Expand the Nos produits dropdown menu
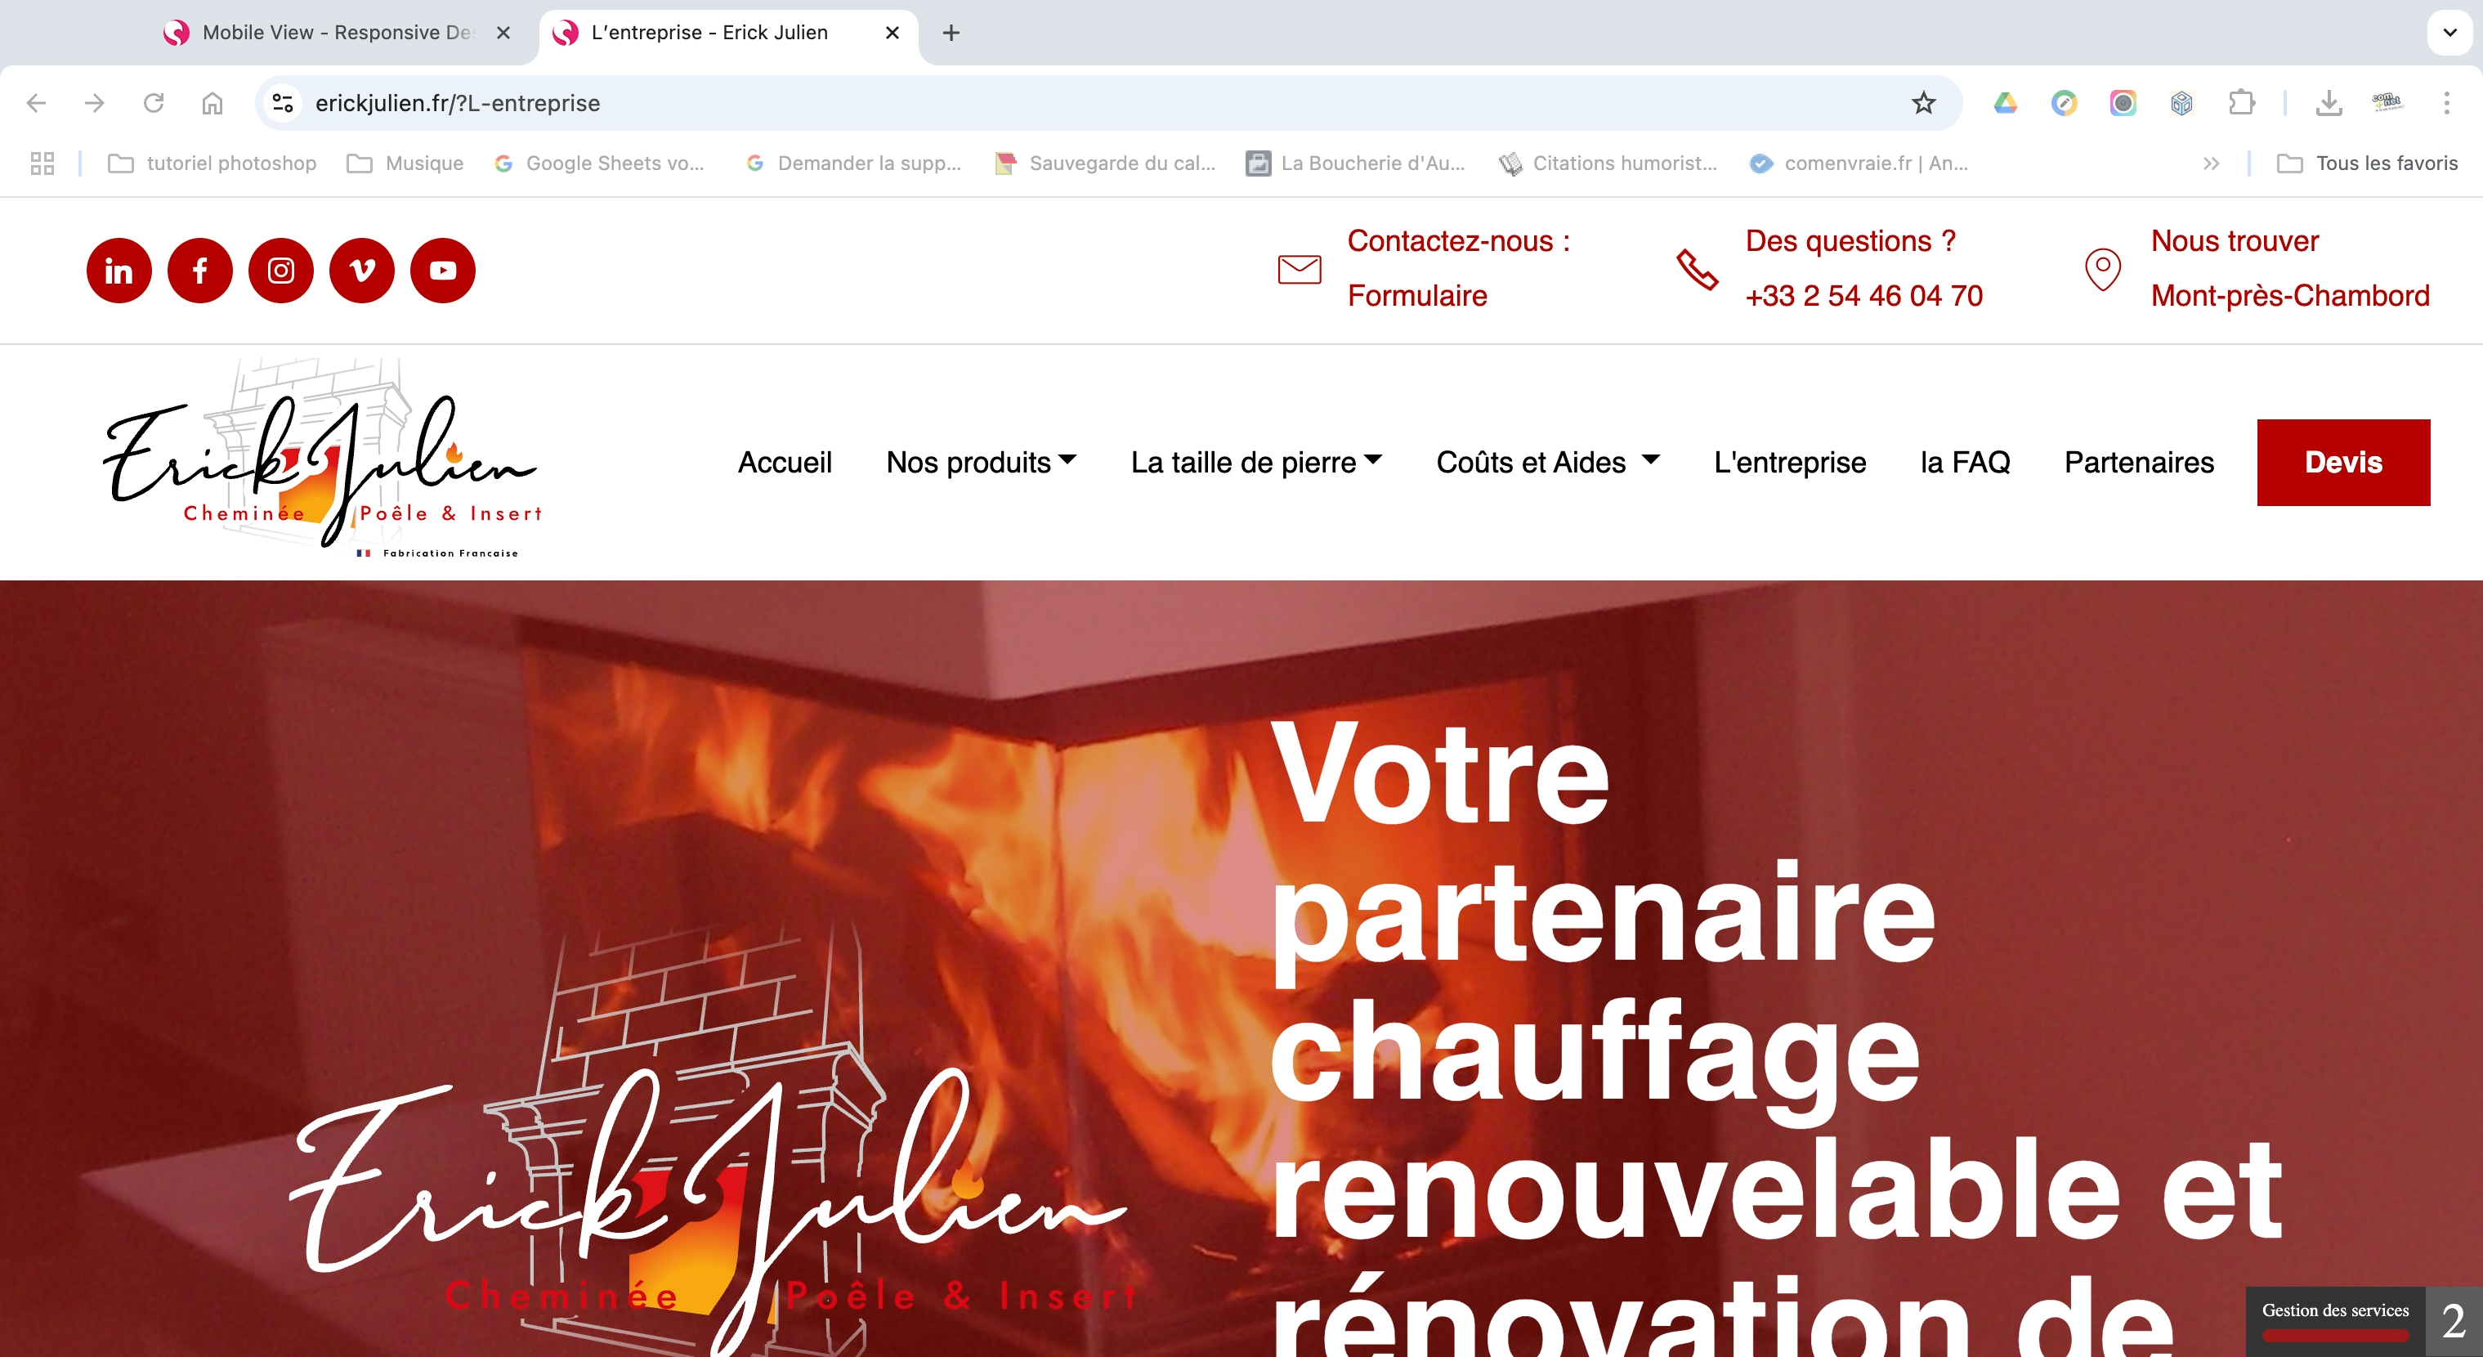 982,463
